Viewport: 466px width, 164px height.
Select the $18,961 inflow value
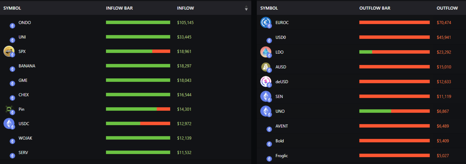184,51
